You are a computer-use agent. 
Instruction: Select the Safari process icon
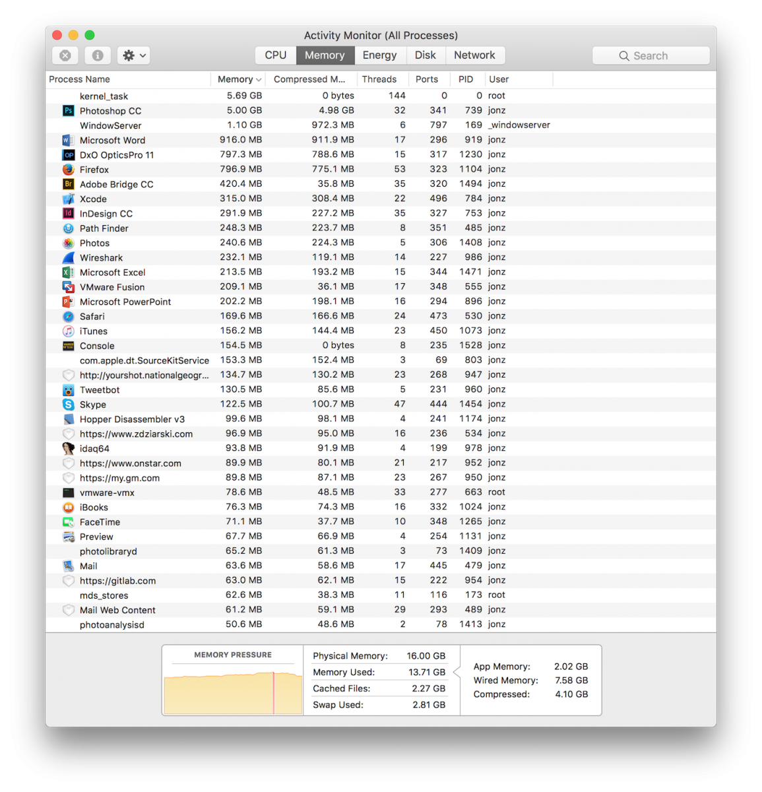coord(68,316)
